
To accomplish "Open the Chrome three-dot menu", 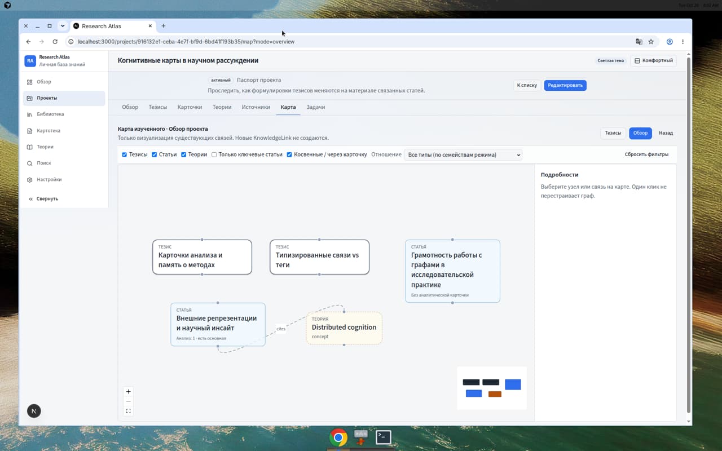I will pyautogui.click(x=683, y=42).
